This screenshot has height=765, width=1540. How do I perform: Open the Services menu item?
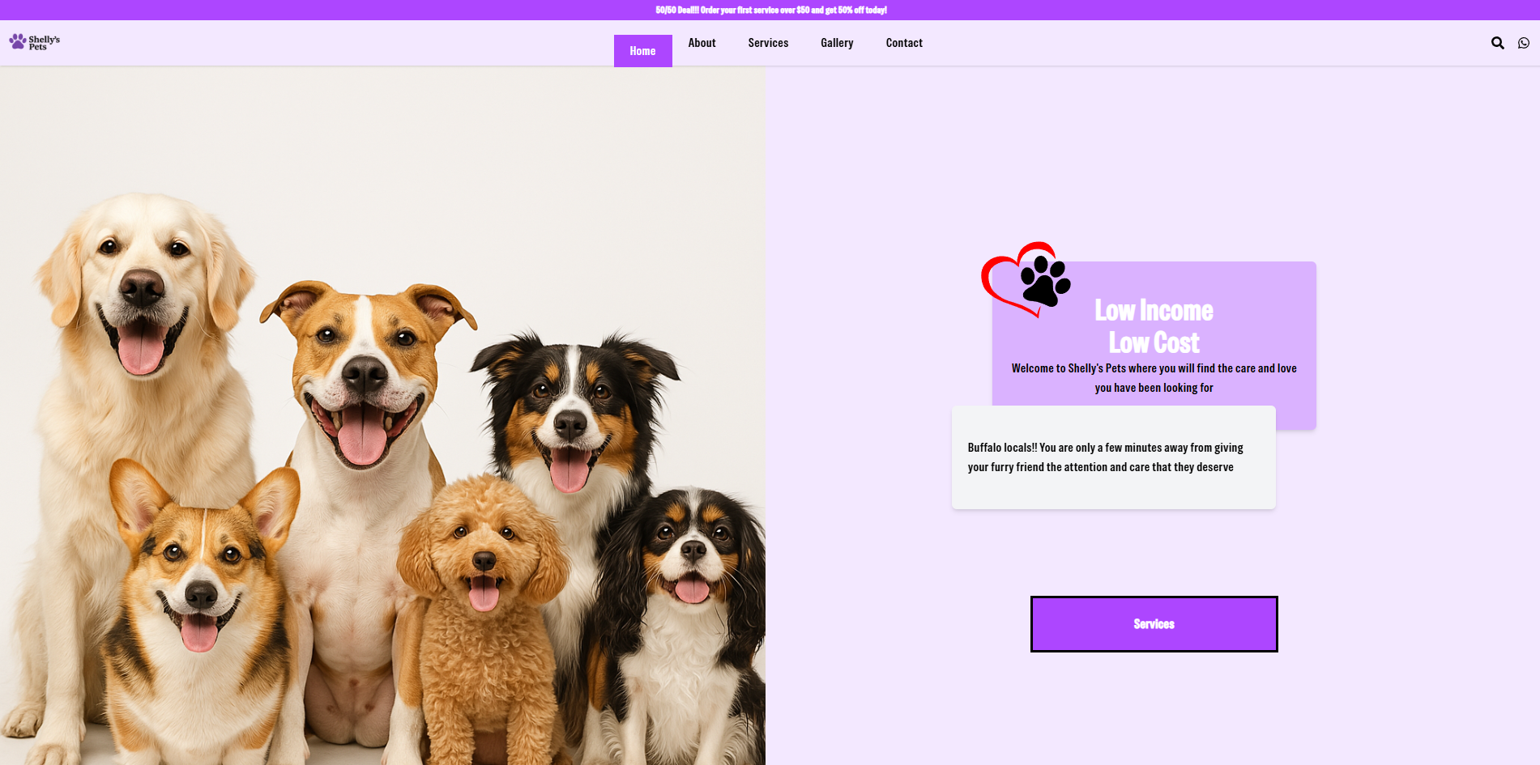pyautogui.click(x=768, y=42)
